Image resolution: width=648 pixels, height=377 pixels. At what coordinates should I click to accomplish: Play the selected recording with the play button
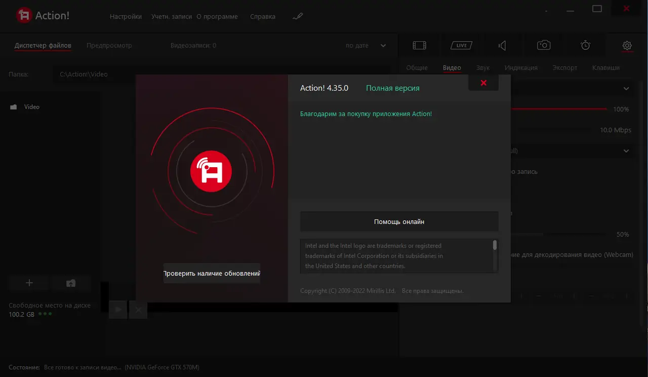[x=118, y=309]
